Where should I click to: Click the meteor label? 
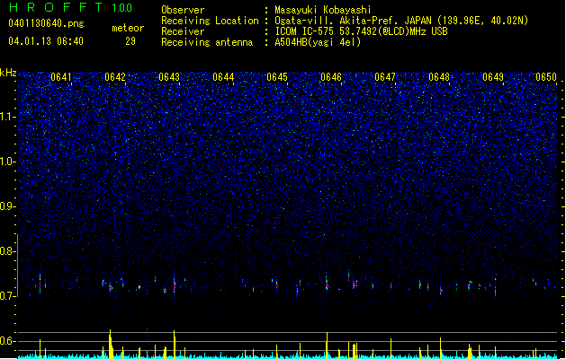[x=128, y=28]
